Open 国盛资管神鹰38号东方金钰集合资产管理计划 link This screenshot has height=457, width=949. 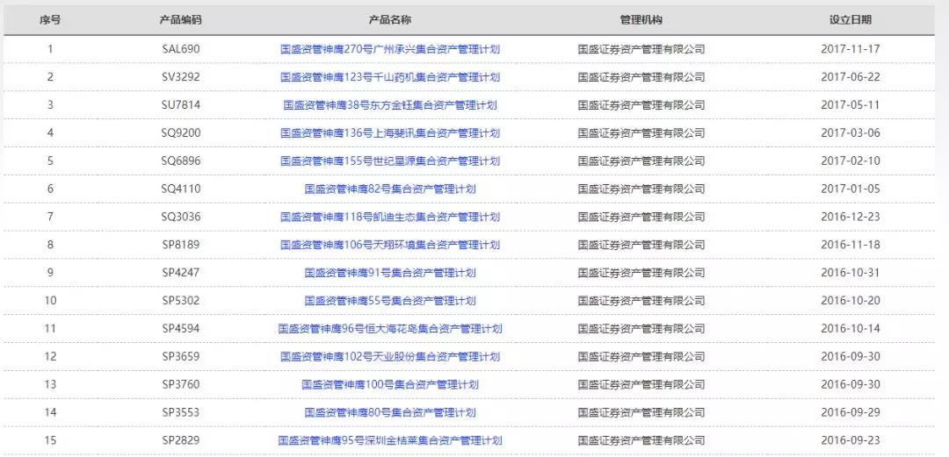390,104
